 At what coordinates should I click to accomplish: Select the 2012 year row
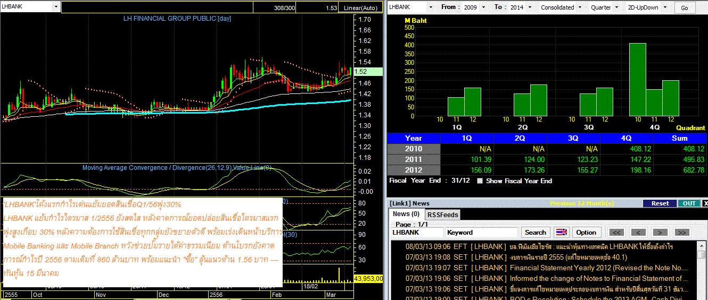click(x=414, y=170)
